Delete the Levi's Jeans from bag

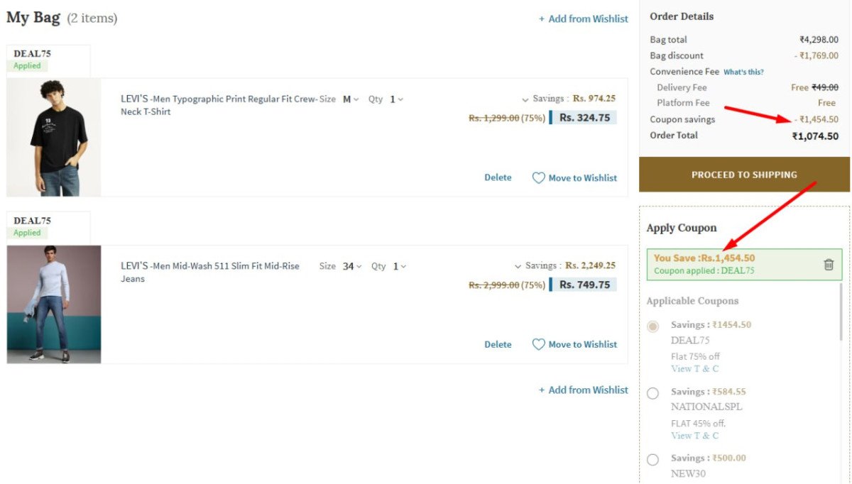498,344
